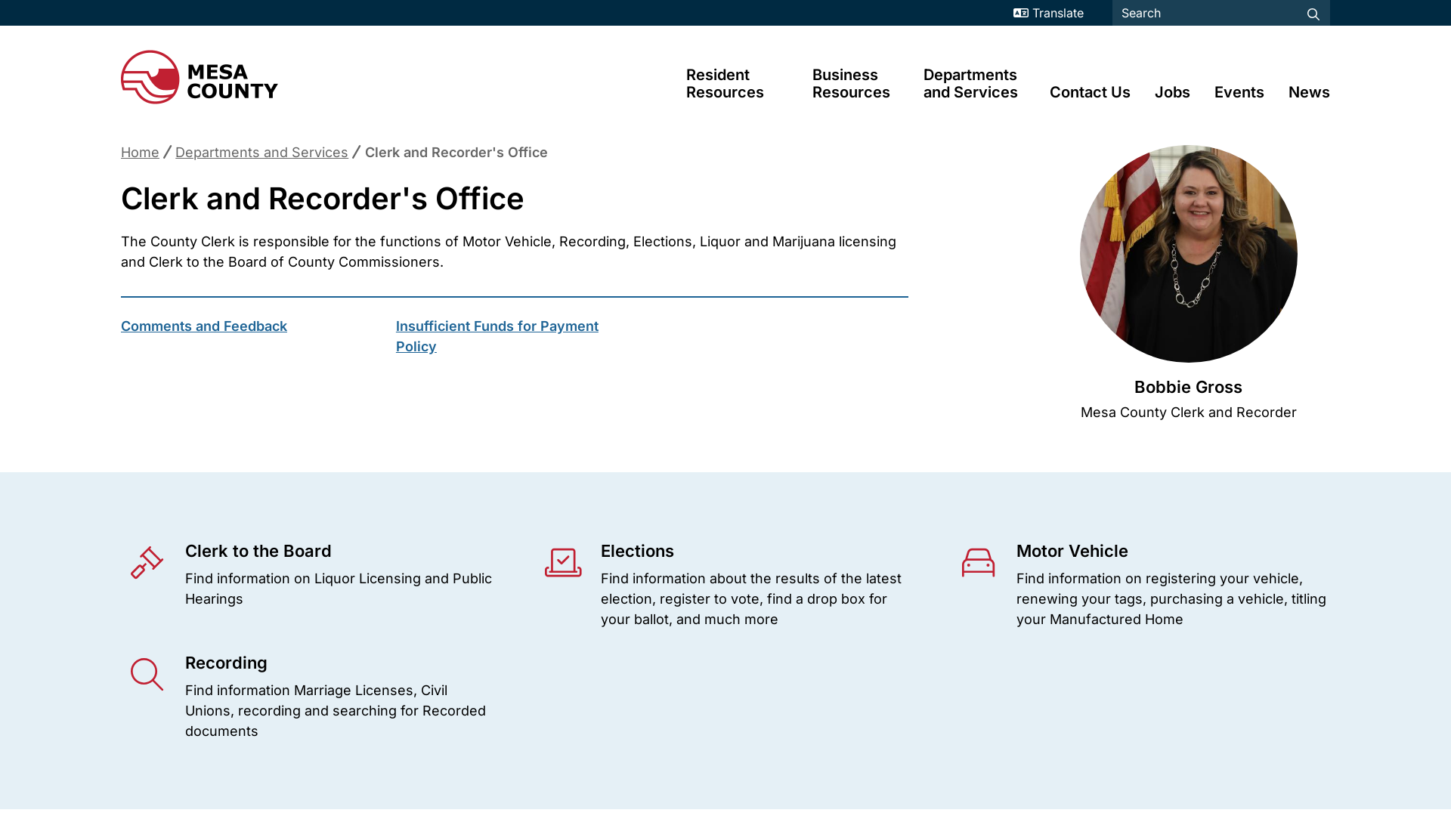Click the Elections description about latest election results
The height and width of the screenshot is (816, 1451).
pos(751,599)
